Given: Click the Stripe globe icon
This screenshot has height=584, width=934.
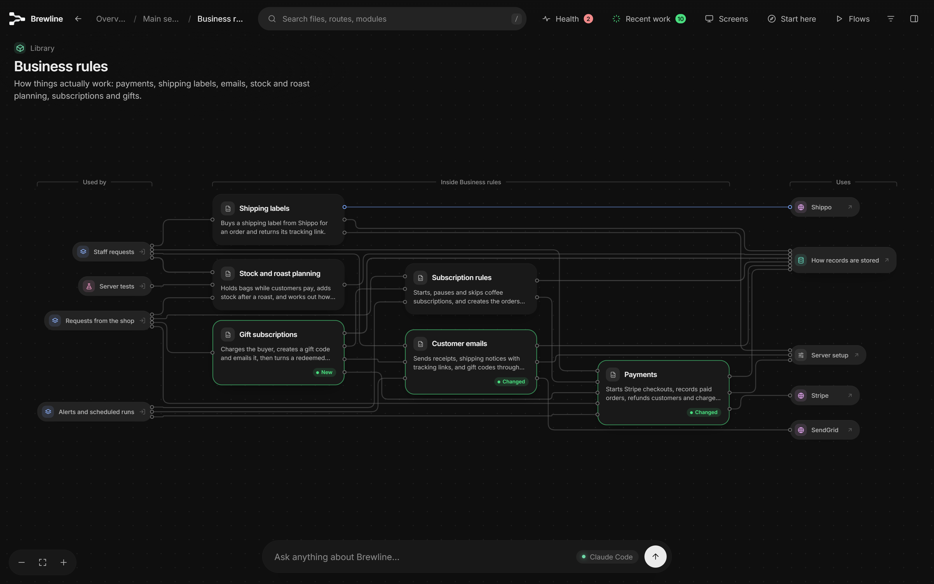Looking at the screenshot, I should pos(801,395).
